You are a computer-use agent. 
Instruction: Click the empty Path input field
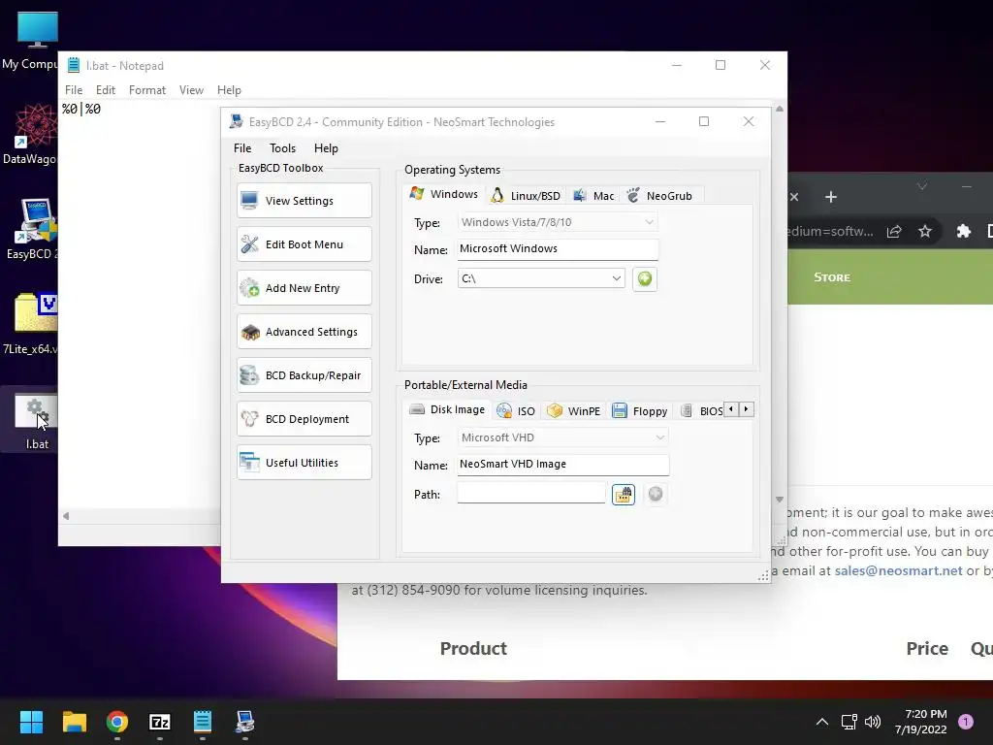pyautogui.click(x=531, y=494)
